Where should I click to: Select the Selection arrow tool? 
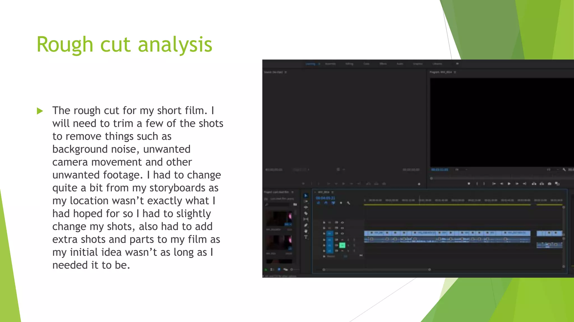pos(306,196)
